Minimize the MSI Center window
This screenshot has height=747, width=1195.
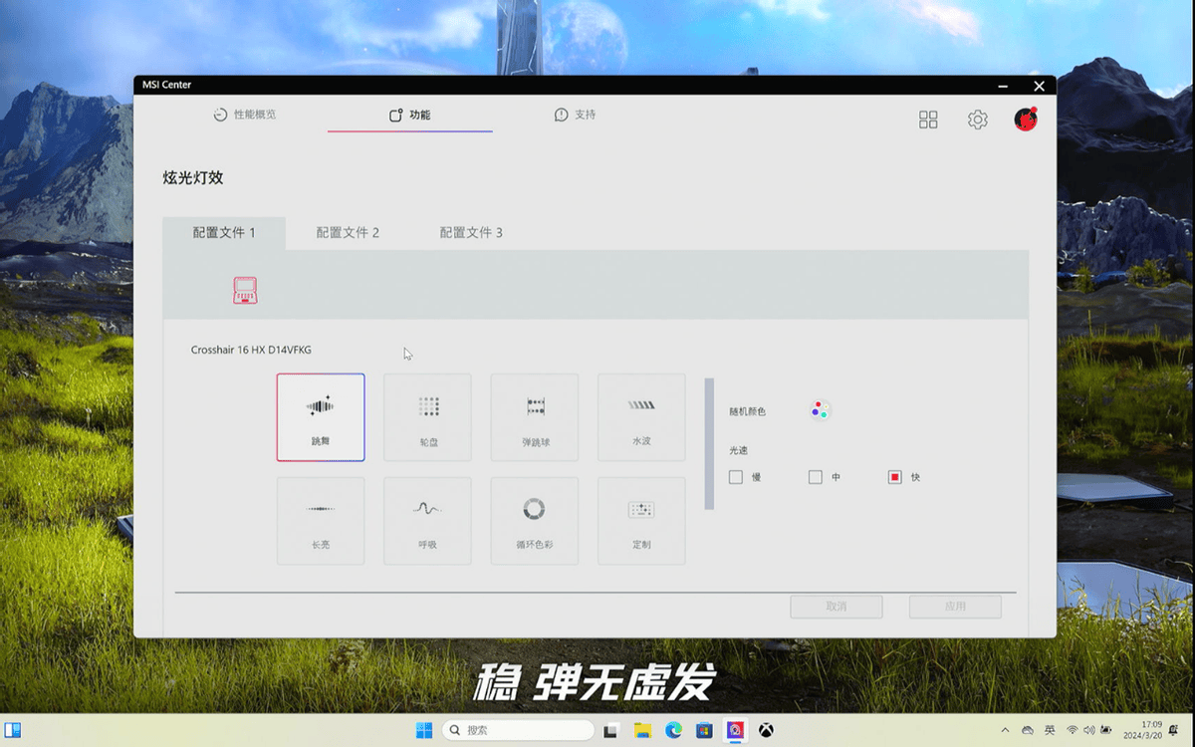(1003, 86)
